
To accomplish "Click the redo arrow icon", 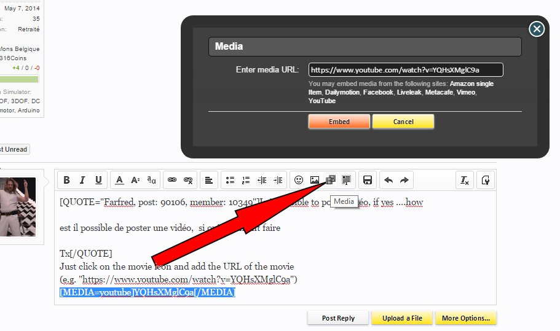I will (404, 180).
